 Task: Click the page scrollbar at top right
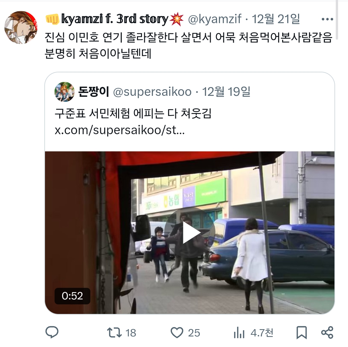point(337,20)
